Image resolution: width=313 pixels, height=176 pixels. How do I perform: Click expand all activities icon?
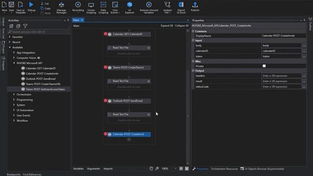pos(11,26)
